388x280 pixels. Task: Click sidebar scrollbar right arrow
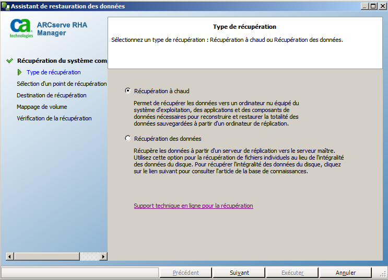(103, 256)
